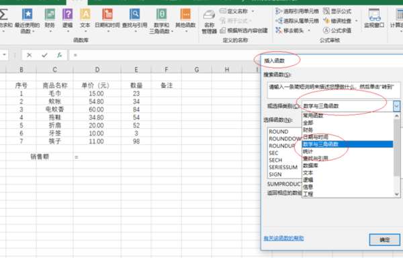Select 财务 in the category dropdown list

coord(347,130)
